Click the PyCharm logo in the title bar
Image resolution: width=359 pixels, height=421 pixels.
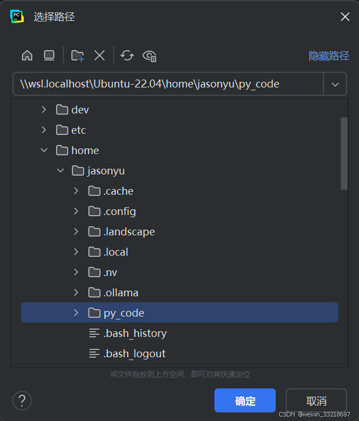point(17,16)
